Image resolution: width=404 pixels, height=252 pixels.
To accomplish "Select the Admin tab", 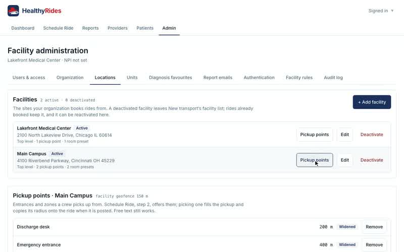I will [169, 28].
